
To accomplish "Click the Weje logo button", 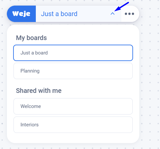I will 21,14.
